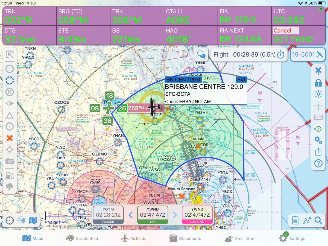The image size is (328, 246).
Task: Tap the DTG 32.1nm field
Action: (30, 35)
